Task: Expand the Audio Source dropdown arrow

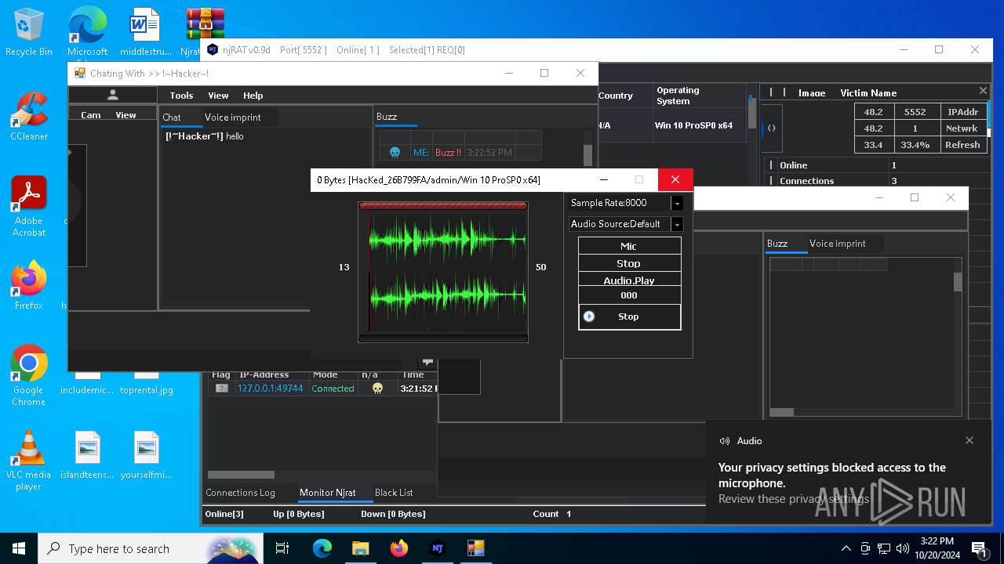Action: click(677, 224)
